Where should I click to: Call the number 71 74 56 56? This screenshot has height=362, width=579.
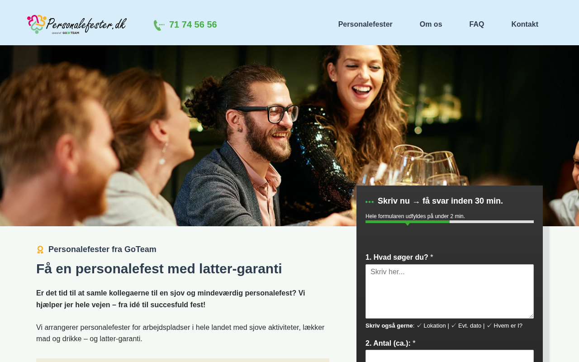pyautogui.click(x=193, y=24)
